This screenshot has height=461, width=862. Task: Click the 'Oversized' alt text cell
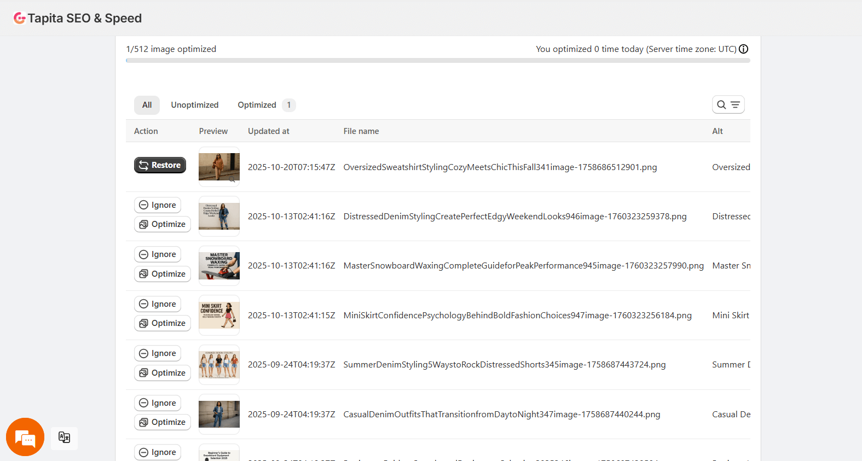click(731, 167)
